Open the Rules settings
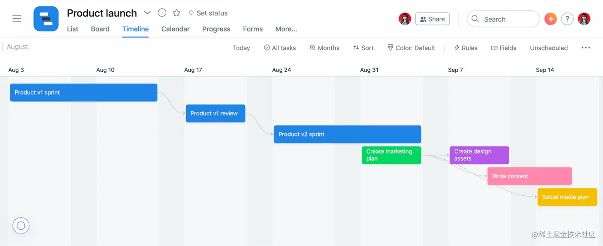Image resolution: width=603 pixels, height=246 pixels. click(x=465, y=48)
